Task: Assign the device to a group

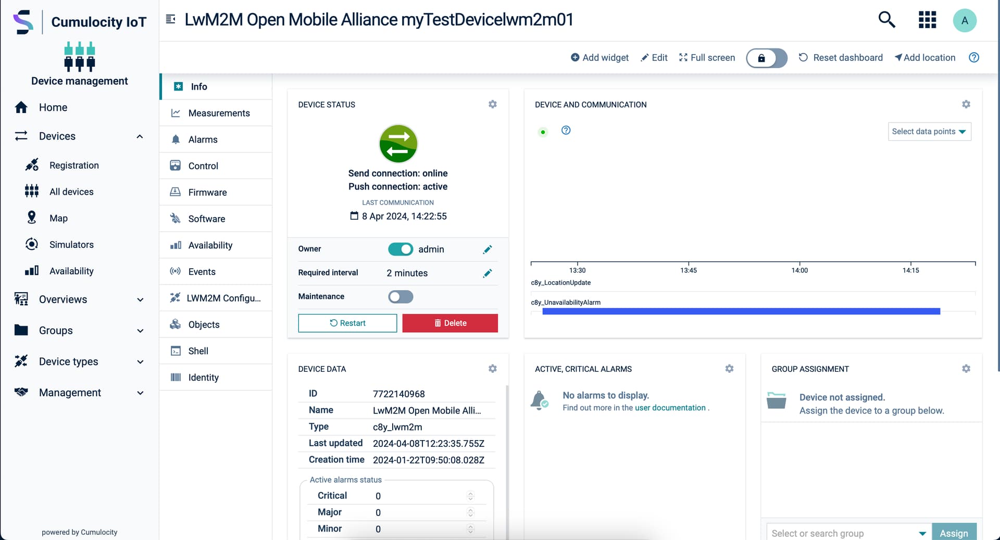Action: click(954, 533)
